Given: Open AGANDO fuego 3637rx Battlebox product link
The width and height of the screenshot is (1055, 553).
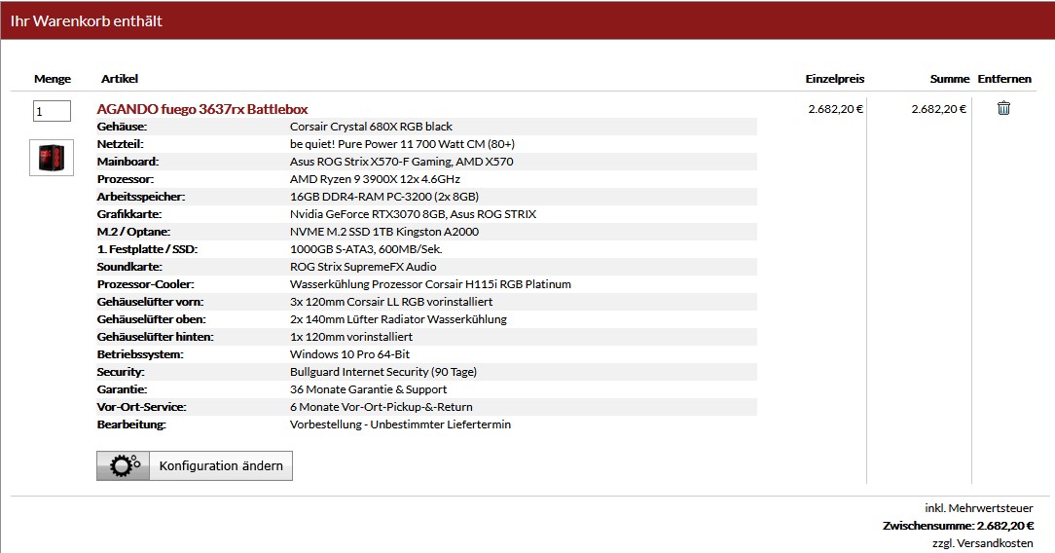Looking at the screenshot, I should click(x=202, y=109).
